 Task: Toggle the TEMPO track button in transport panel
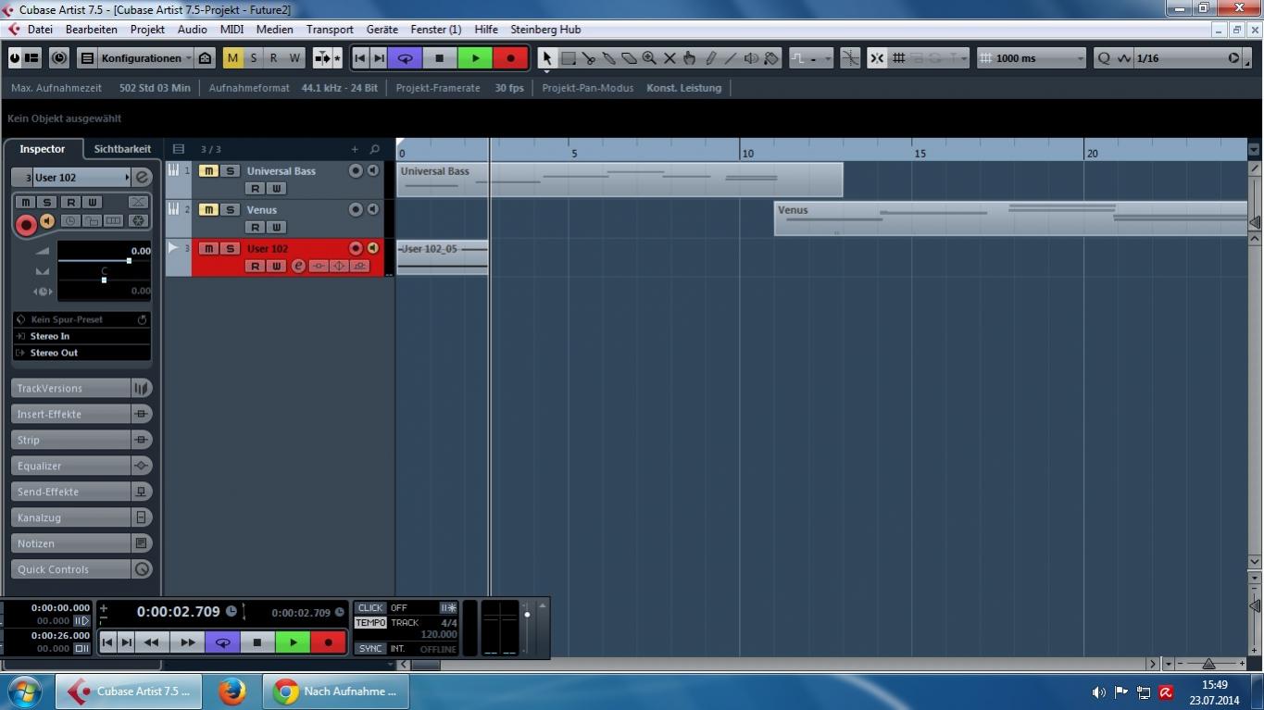click(x=370, y=623)
